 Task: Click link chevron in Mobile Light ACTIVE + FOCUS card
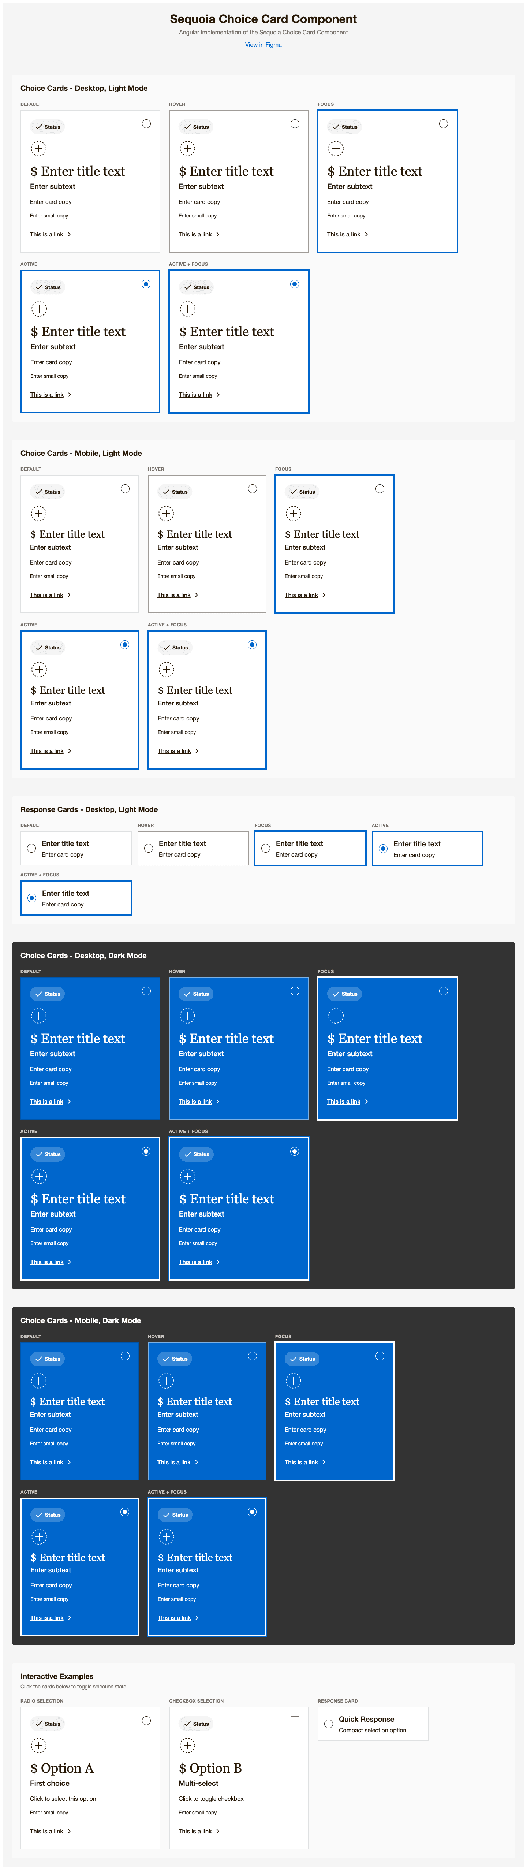point(197,751)
